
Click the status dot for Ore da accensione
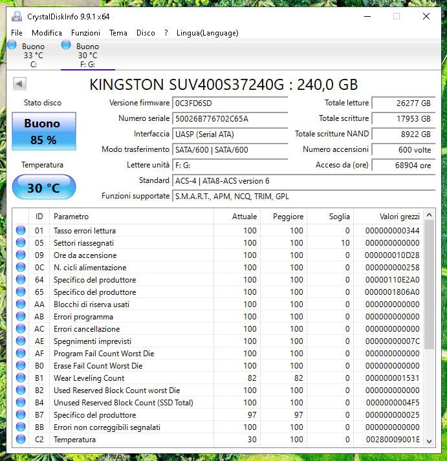tap(21, 255)
